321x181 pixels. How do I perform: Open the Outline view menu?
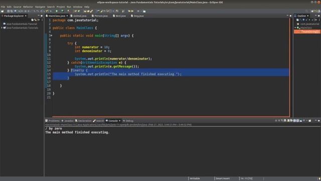[319, 20]
